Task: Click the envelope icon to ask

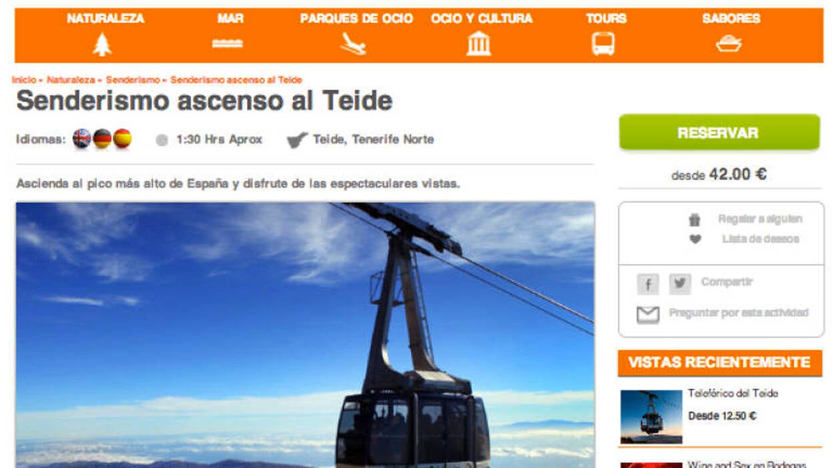Action: (x=647, y=315)
